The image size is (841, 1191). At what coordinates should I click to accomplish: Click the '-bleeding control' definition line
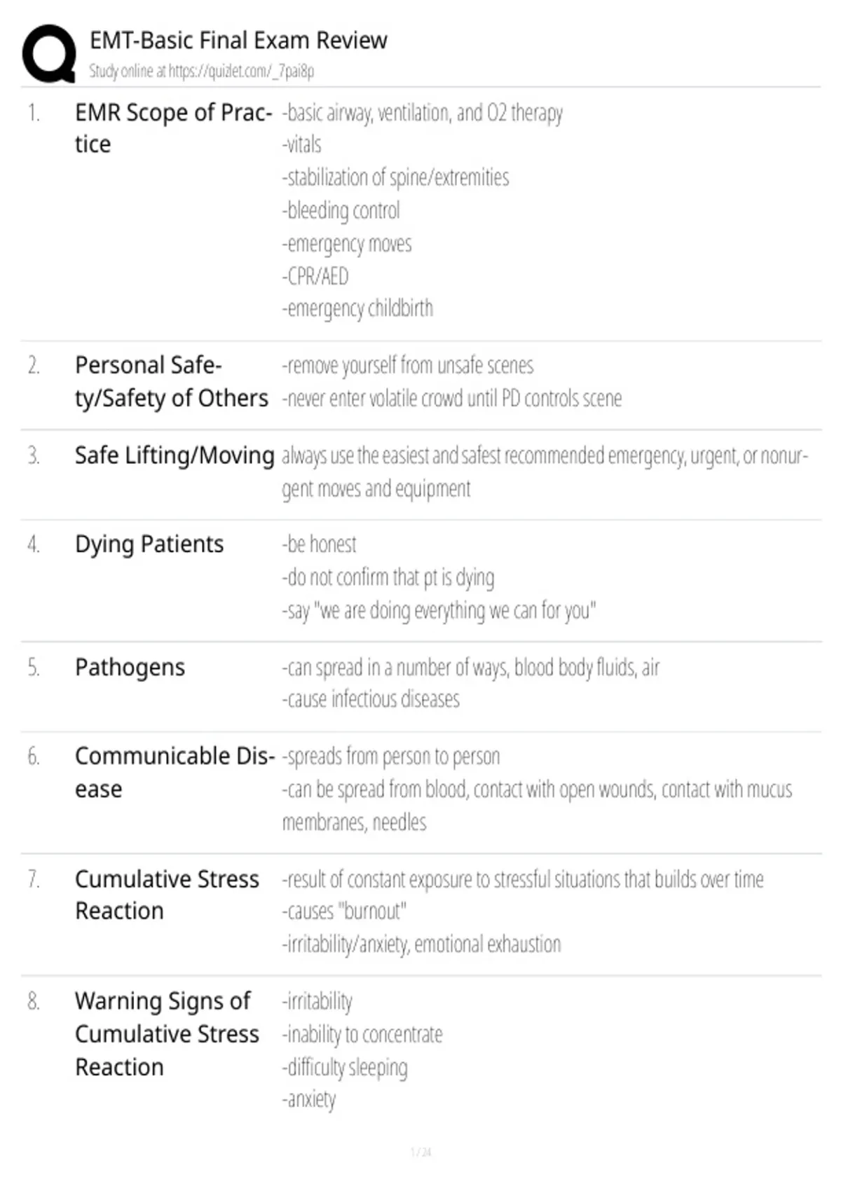[x=341, y=210]
